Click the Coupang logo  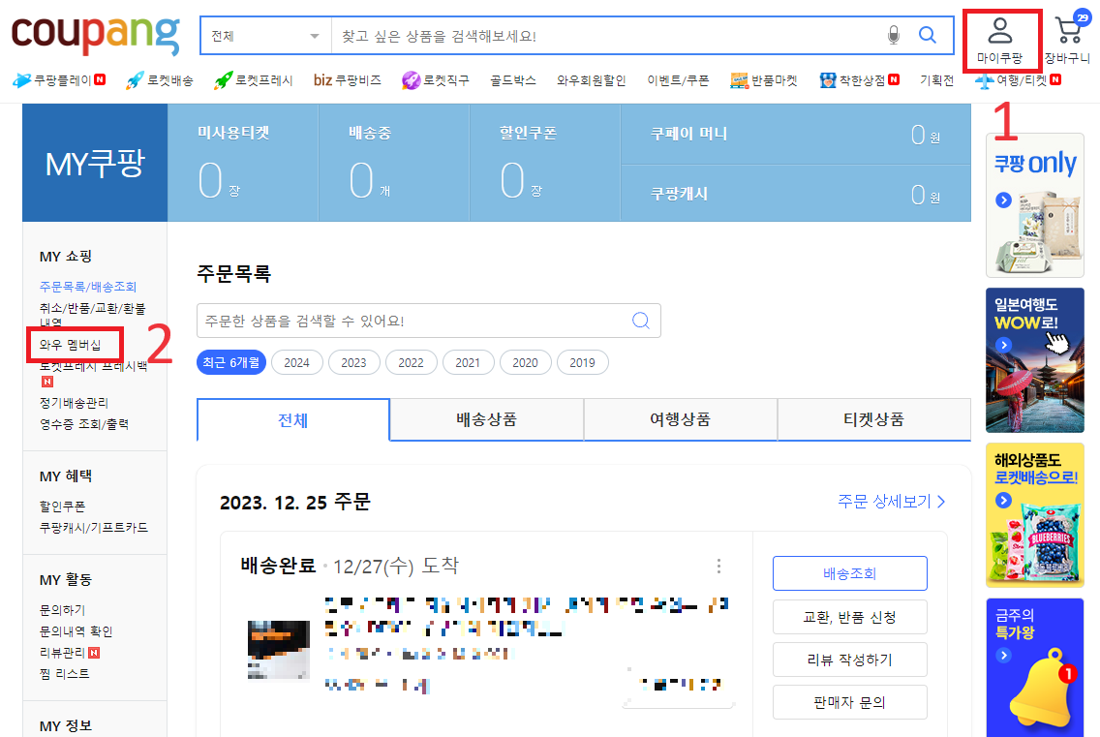pyautogui.click(x=96, y=35)
